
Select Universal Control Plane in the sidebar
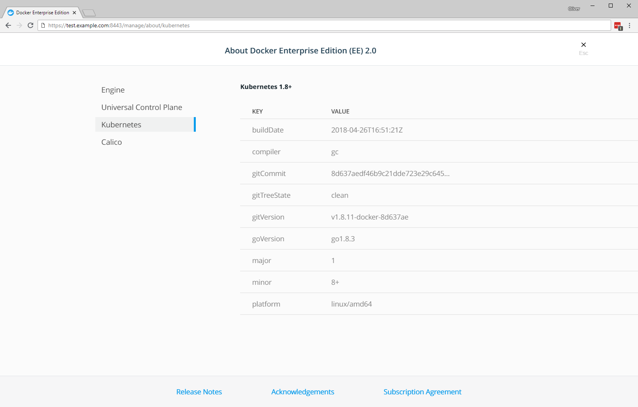(x=142, y=107)
